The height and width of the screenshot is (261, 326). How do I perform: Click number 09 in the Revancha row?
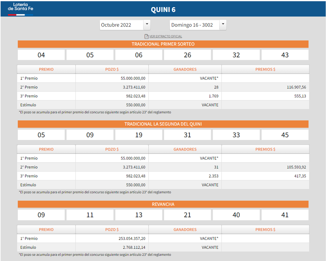41,215
